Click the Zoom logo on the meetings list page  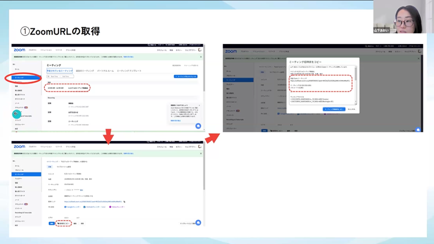coord(19,50)
